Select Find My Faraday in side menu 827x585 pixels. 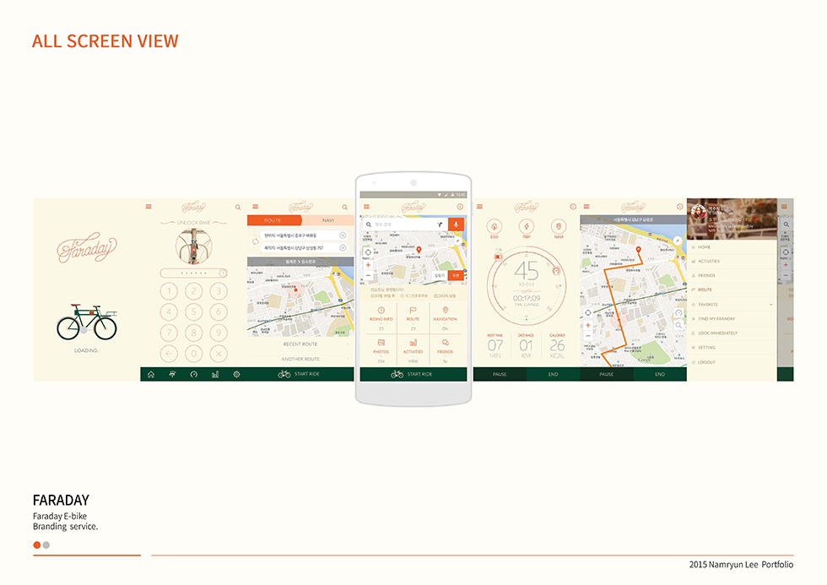point(717,318)
